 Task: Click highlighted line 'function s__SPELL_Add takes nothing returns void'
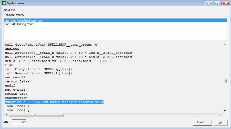click(x=54, y=102)
